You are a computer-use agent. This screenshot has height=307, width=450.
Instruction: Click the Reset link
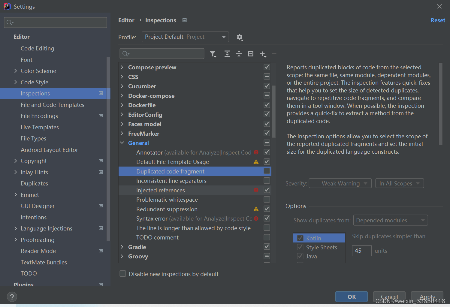[x=438, y=20]
